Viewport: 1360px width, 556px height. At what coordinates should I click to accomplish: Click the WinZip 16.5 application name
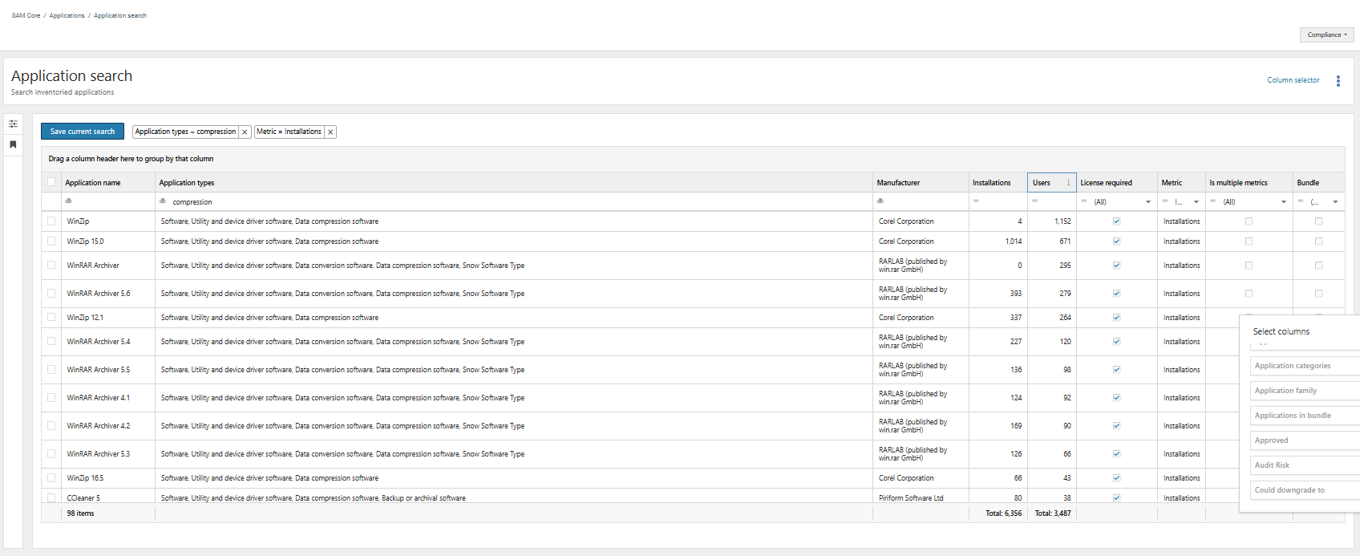(85, 478)
